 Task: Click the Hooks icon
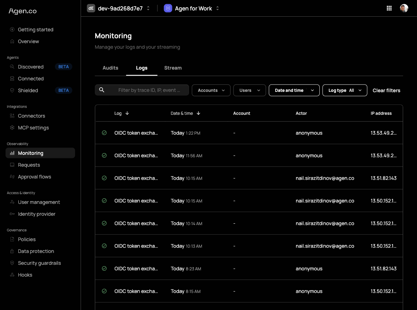[12, 275]
